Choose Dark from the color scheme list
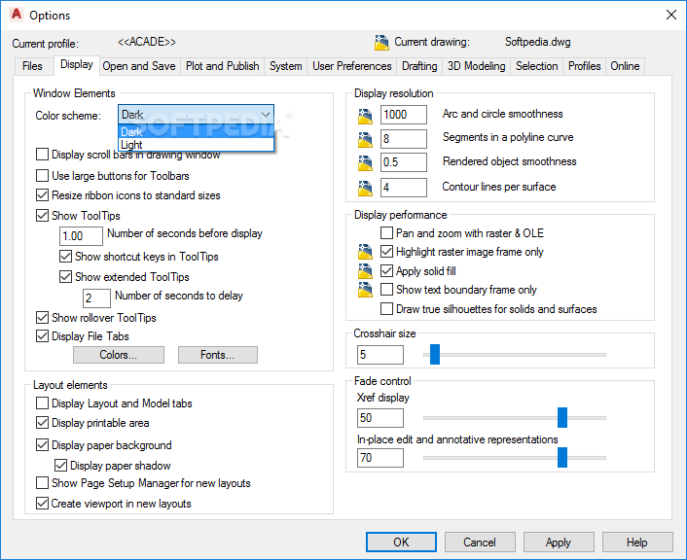Viewport: 687px width, 560px height. (x=196, y=131)
